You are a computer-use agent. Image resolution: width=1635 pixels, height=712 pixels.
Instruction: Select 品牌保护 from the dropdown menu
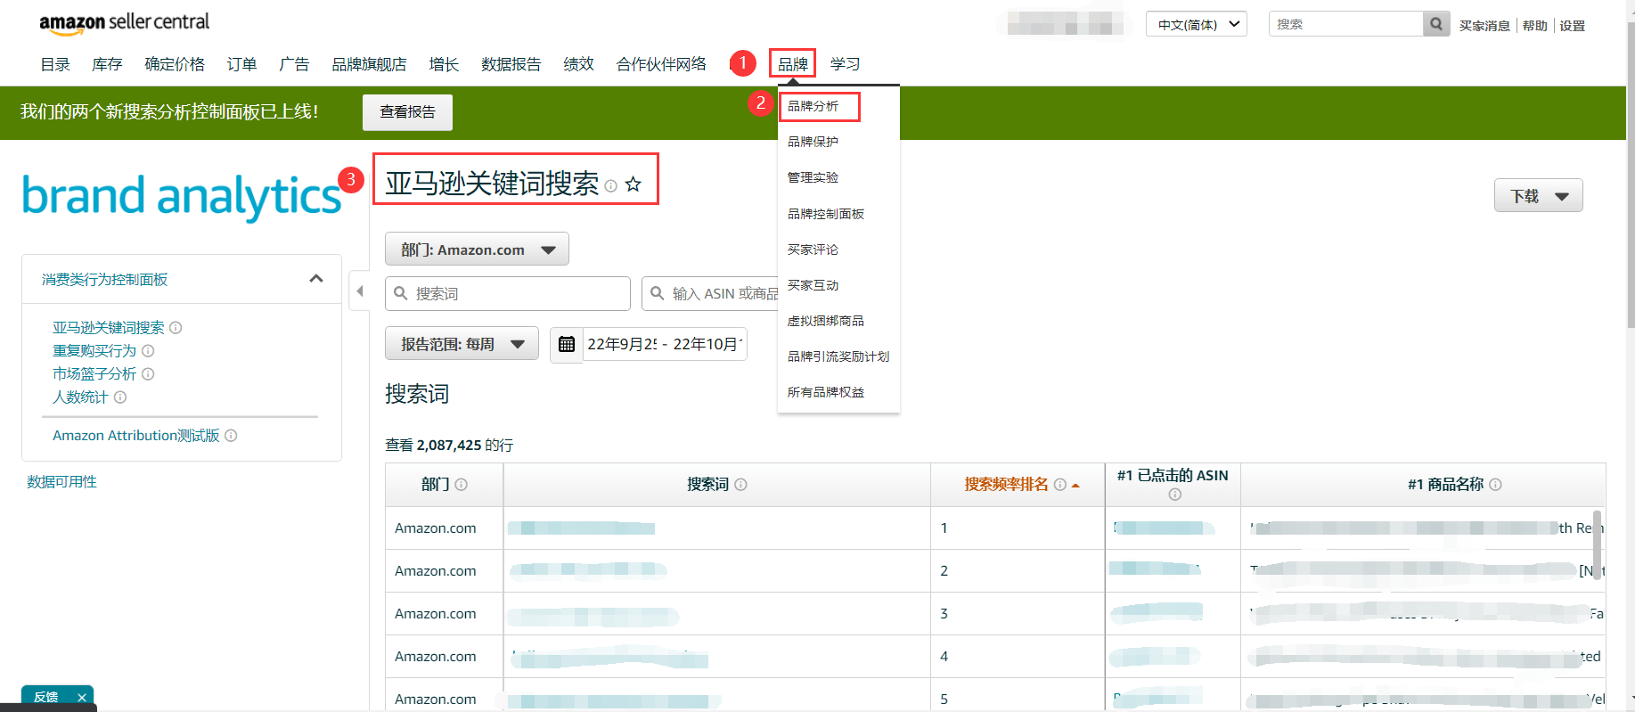pyautogui.click(x=813, y=142)
